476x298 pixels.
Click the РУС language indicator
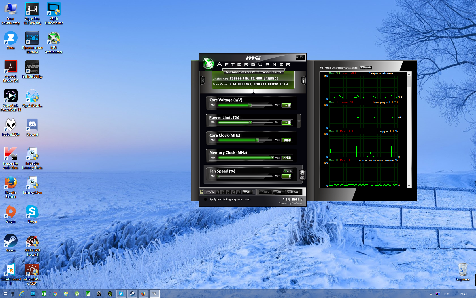(x=447, y=294)
